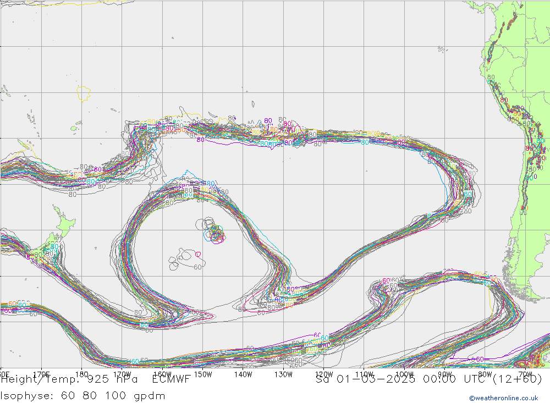Image resolution: width=550 pixels, height=403 pixels.
Task: Click the 90W longitude label
Action: click(445, 374)
